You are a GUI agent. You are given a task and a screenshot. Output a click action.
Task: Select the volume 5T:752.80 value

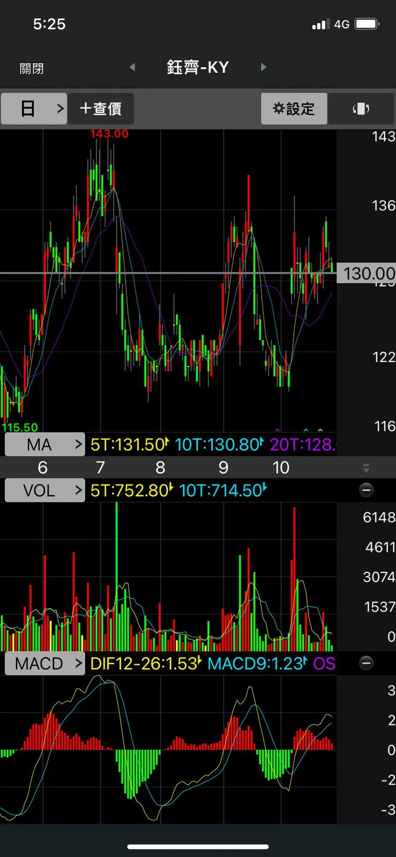[x=132, y=490]
